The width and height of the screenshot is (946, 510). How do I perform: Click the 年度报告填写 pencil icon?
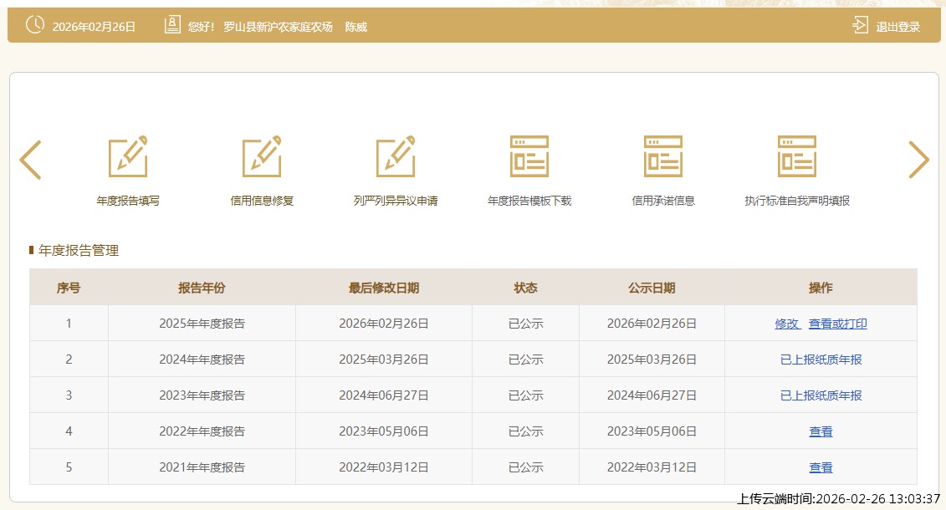[x=128, y=156]
